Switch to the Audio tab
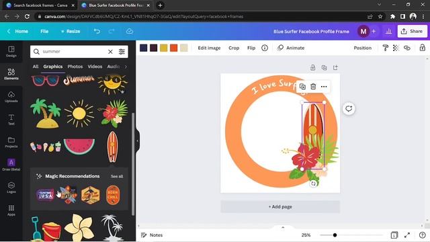430x242 pixels. point(114,67)
